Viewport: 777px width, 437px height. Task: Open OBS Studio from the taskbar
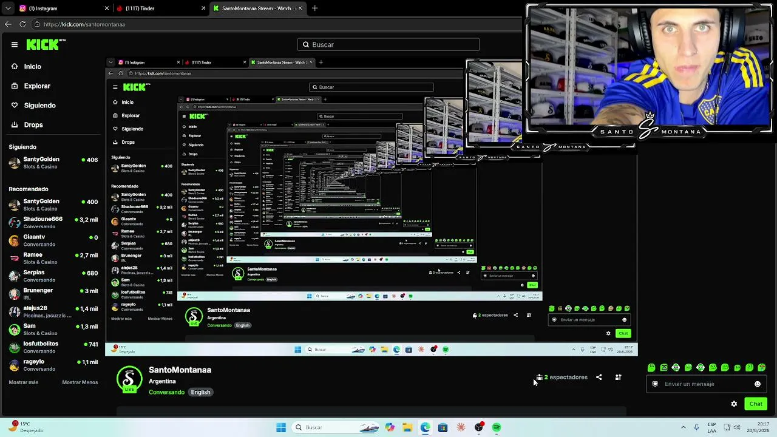point(479,428)
